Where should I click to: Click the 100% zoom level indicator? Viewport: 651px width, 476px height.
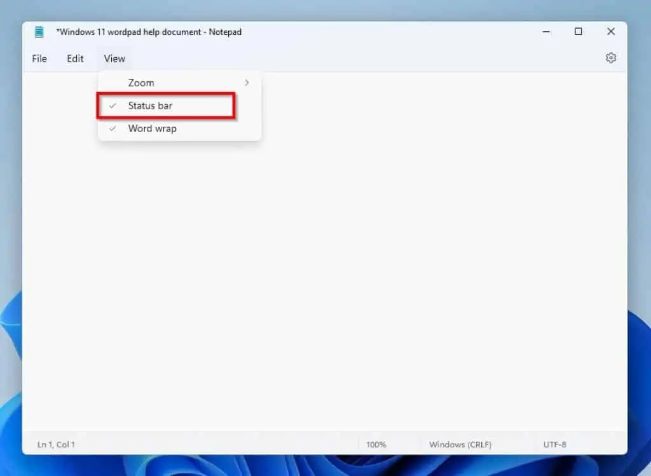pyautogui.click(x=376, y=444)
